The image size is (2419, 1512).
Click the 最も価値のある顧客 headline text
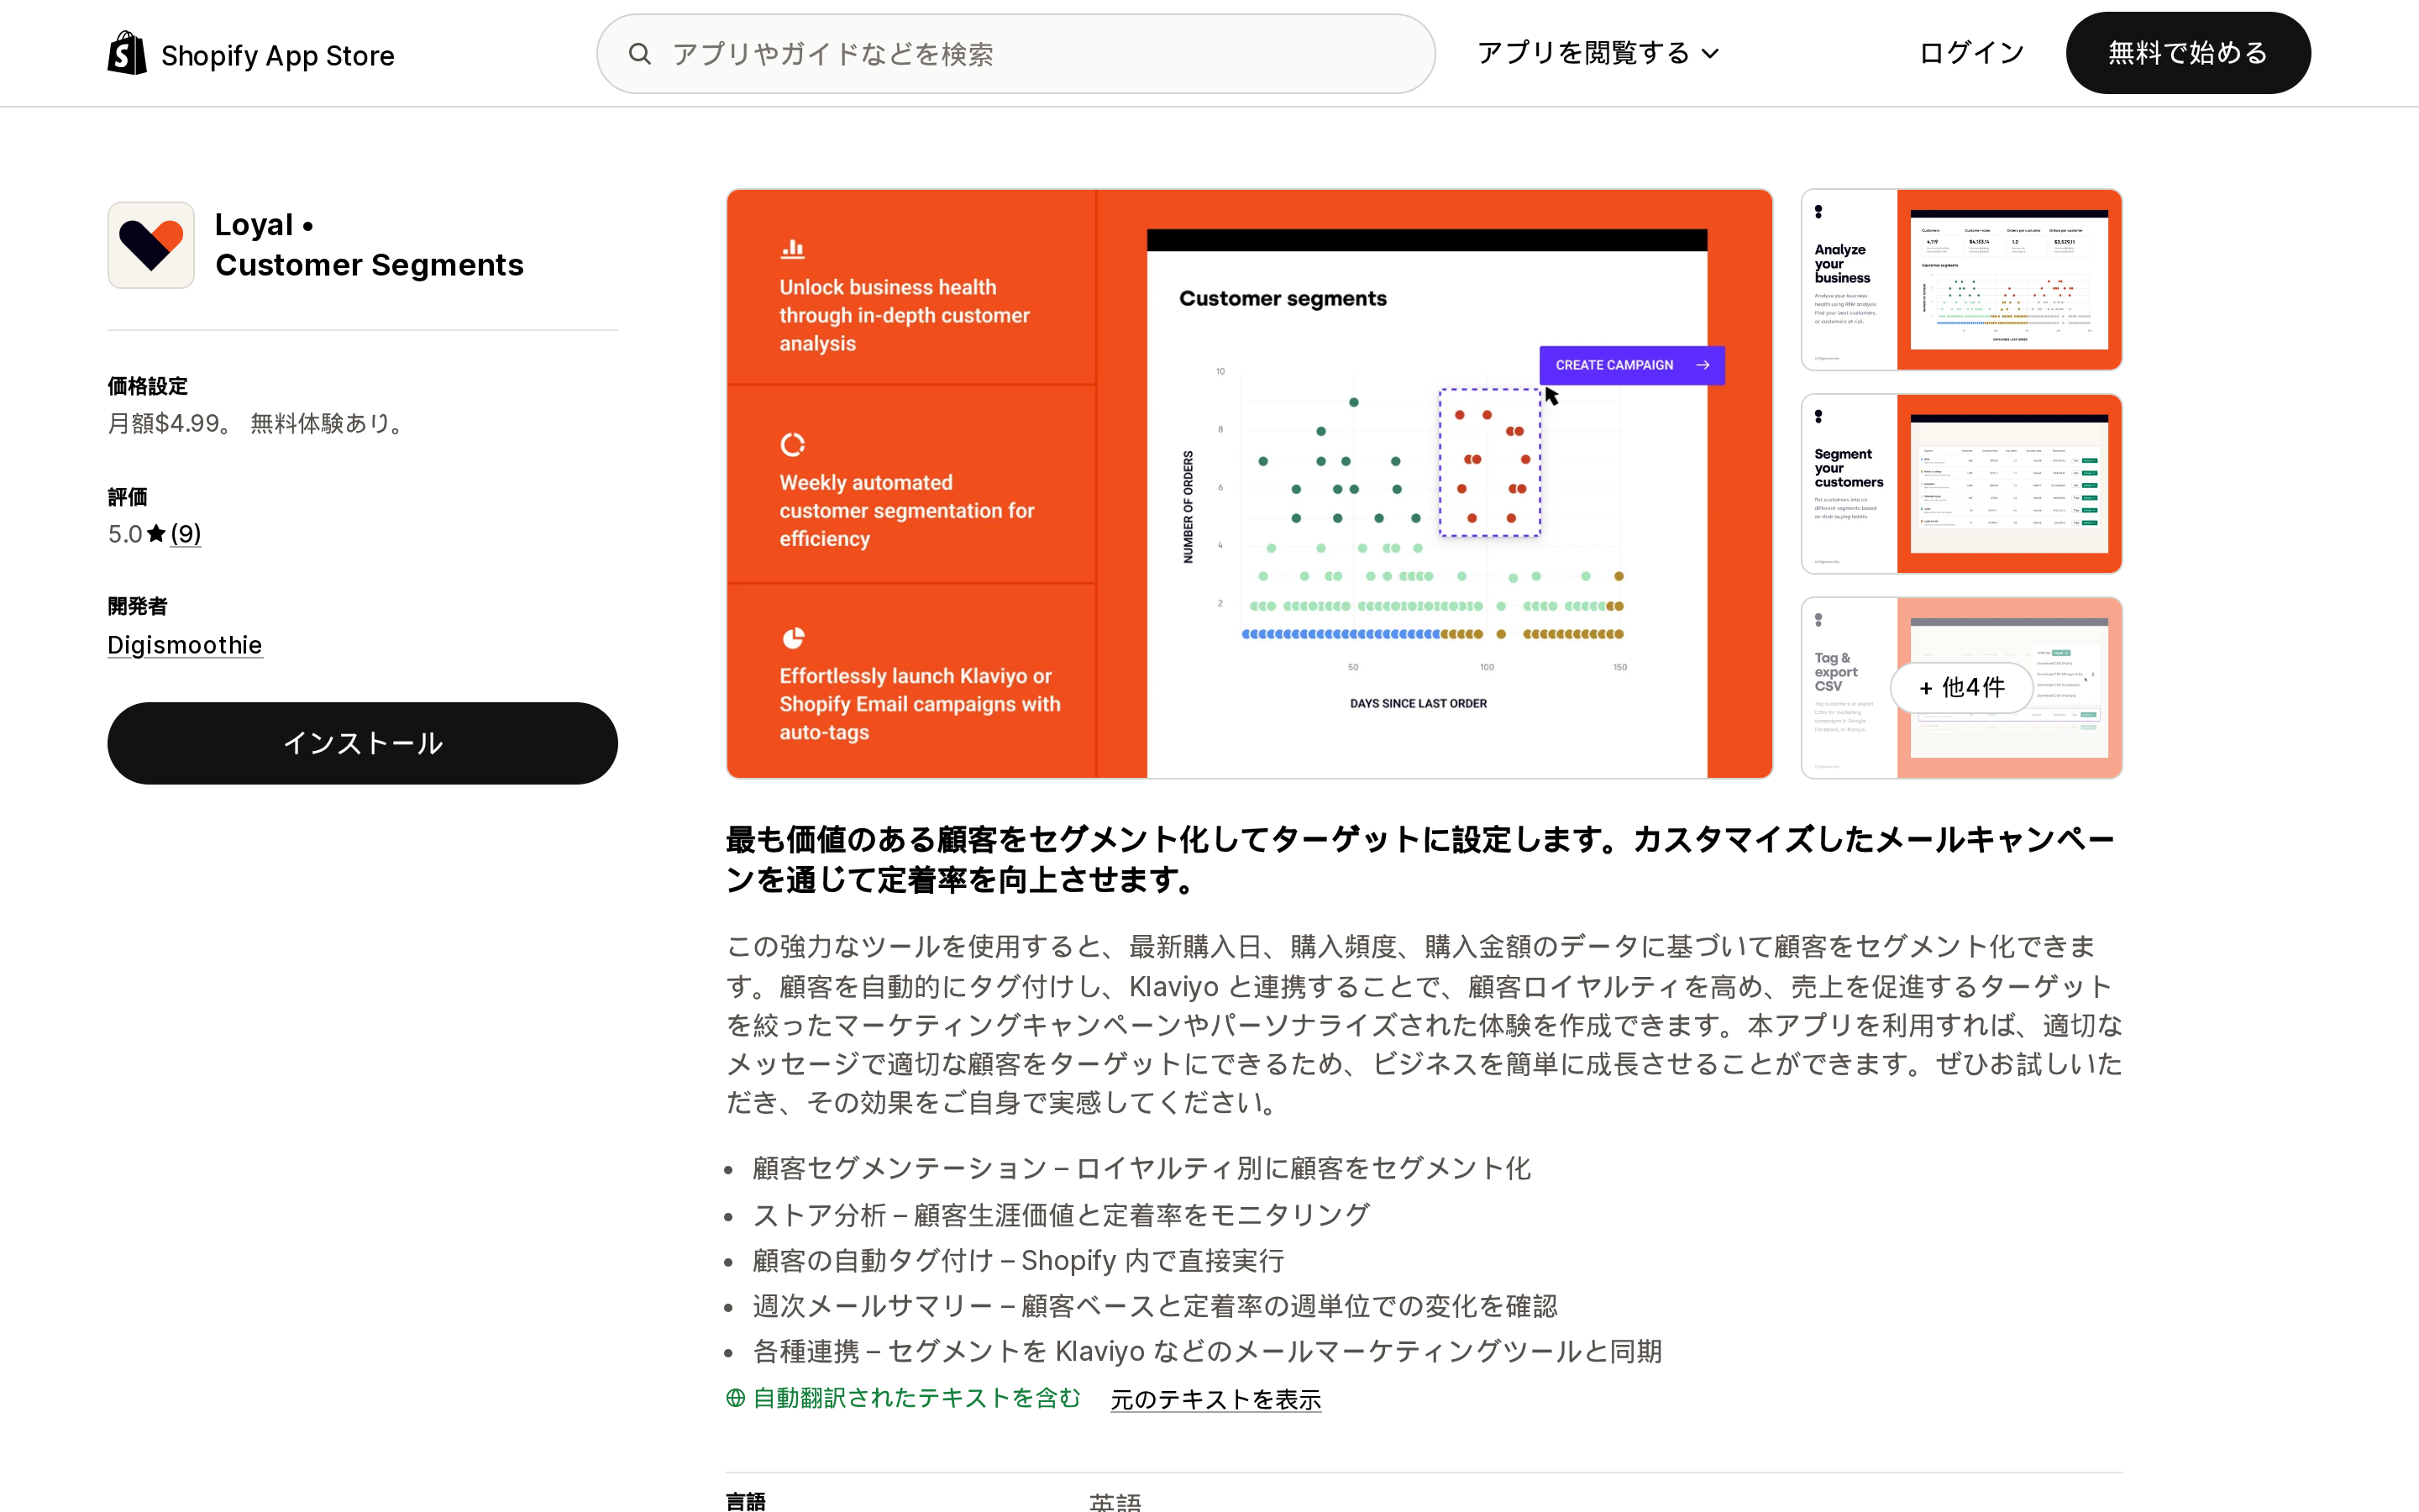[1420, 860]
